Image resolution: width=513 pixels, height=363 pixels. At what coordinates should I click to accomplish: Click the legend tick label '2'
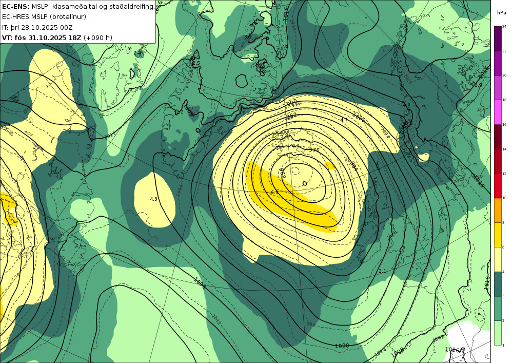[503, 320]
